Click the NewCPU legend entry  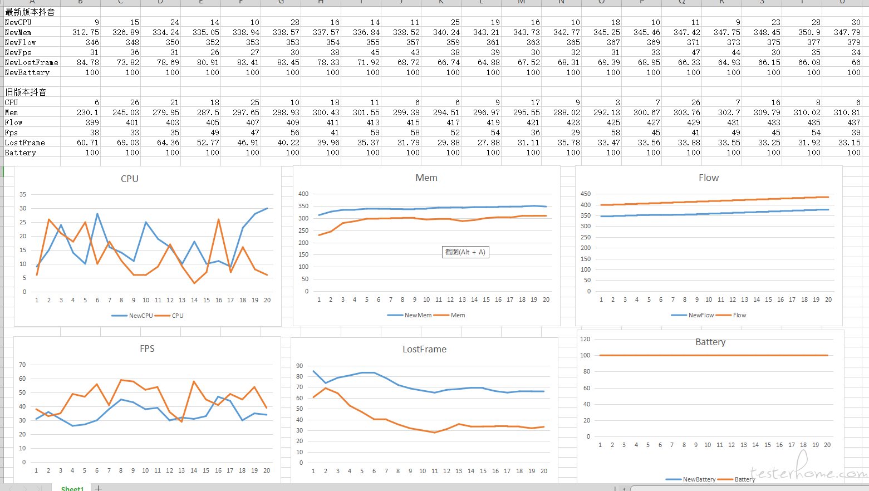[x=132, y=316]
